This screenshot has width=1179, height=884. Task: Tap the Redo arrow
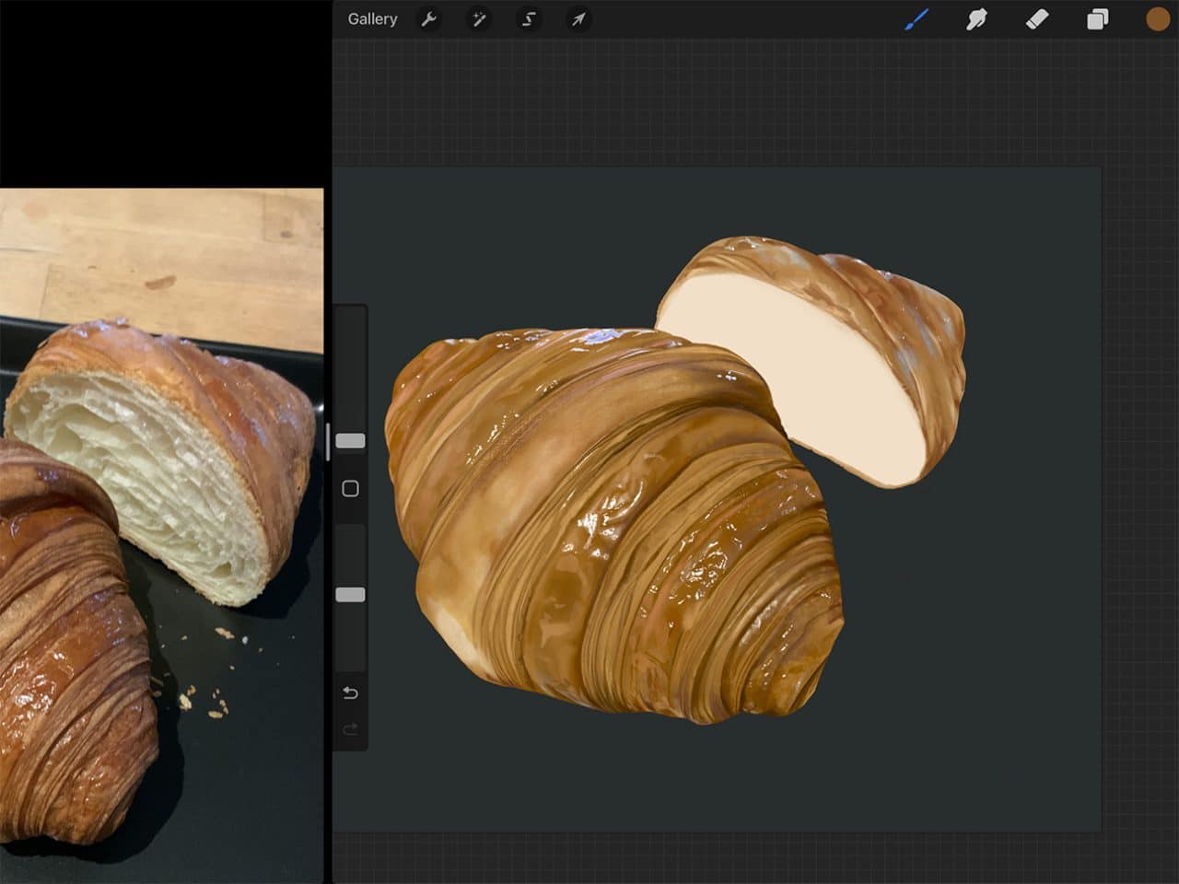point(350,729)
